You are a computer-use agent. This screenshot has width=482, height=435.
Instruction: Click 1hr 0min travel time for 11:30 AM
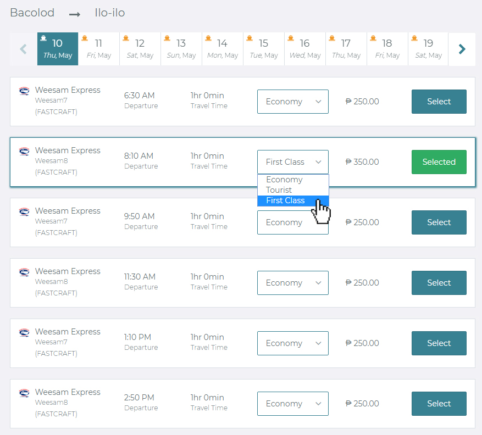[x=207, y=277]
